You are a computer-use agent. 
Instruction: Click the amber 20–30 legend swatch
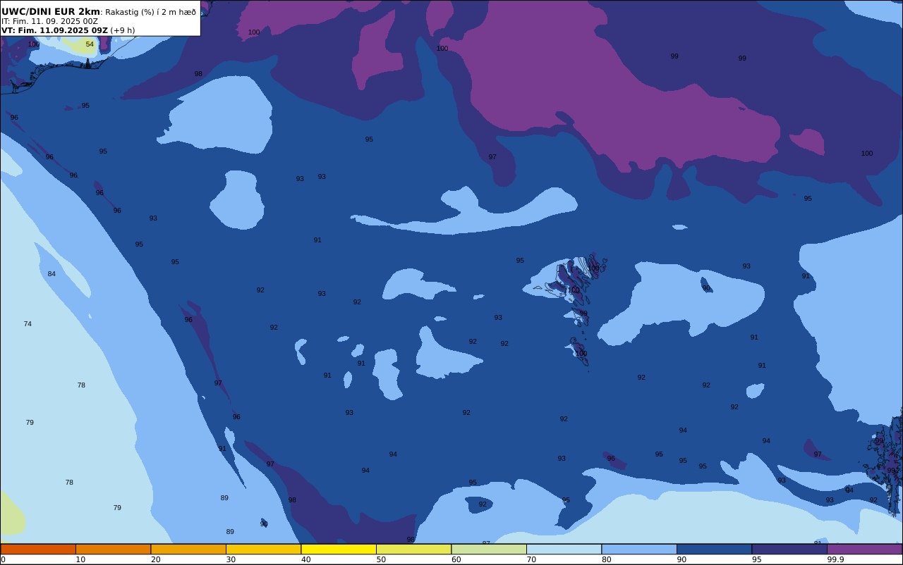point(188,549)
